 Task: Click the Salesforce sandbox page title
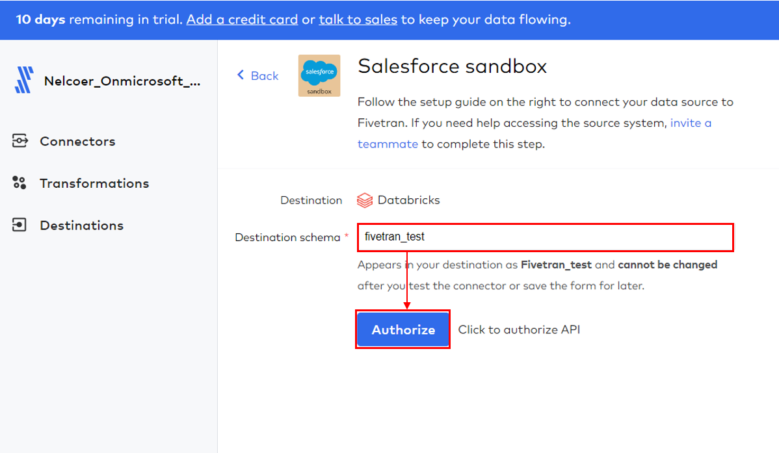click(453, 66)
